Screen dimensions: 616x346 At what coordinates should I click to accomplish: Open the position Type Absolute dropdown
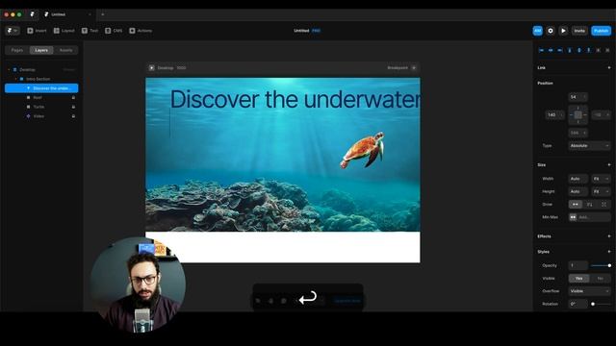click(589, 145)
